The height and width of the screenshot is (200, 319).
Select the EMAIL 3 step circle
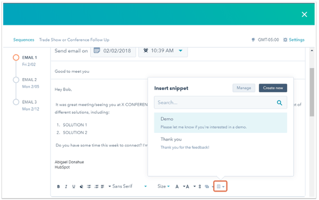pos(16,102)
